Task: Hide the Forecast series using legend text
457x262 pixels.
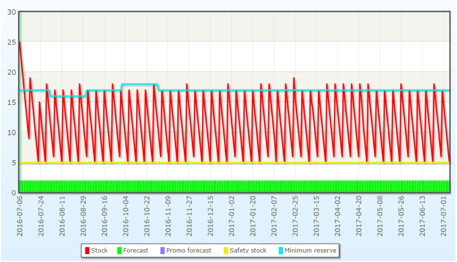Action: tap(135, 251)
